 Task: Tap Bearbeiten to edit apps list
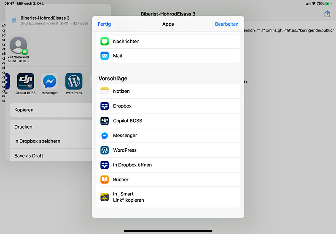226,24
